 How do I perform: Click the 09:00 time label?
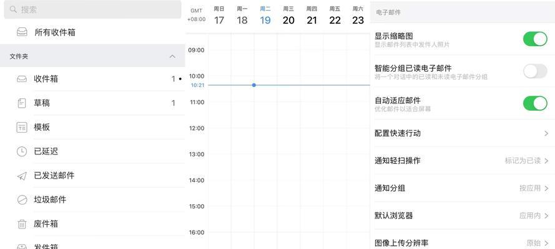point(197,50)
